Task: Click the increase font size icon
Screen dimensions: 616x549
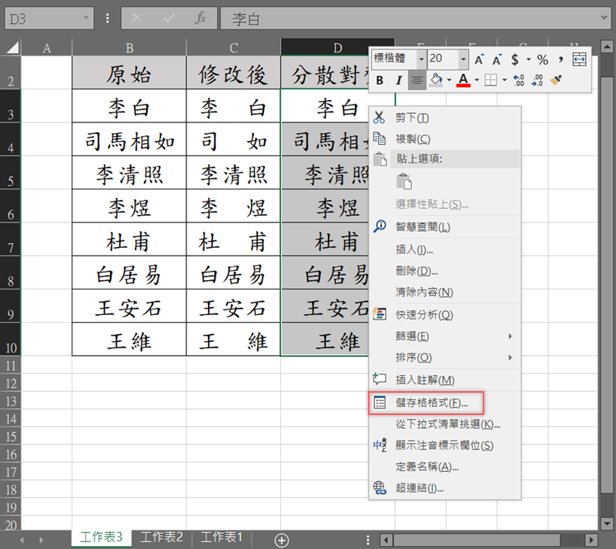Action: coord(479,59)
